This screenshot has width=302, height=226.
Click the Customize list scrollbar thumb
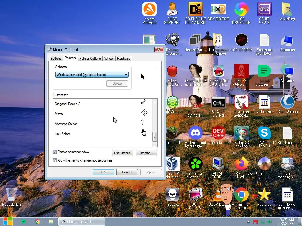click(x=155, y=137)
